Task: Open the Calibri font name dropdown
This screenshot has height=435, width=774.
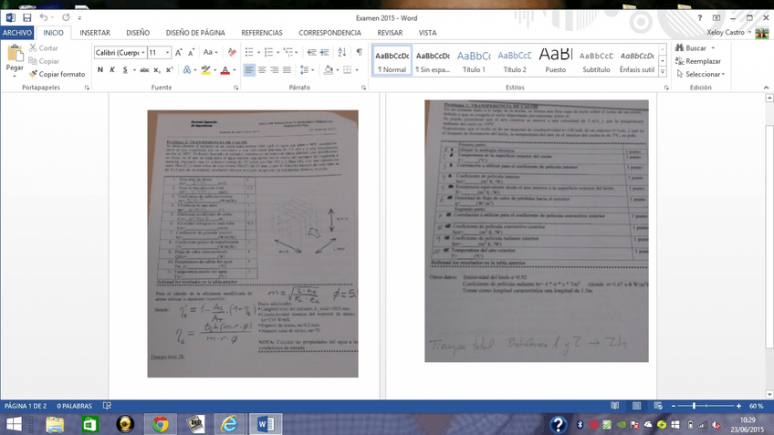Action: click(142, 53)
